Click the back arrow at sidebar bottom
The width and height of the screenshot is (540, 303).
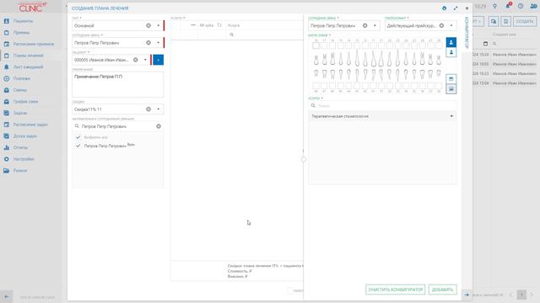point(6,296)
